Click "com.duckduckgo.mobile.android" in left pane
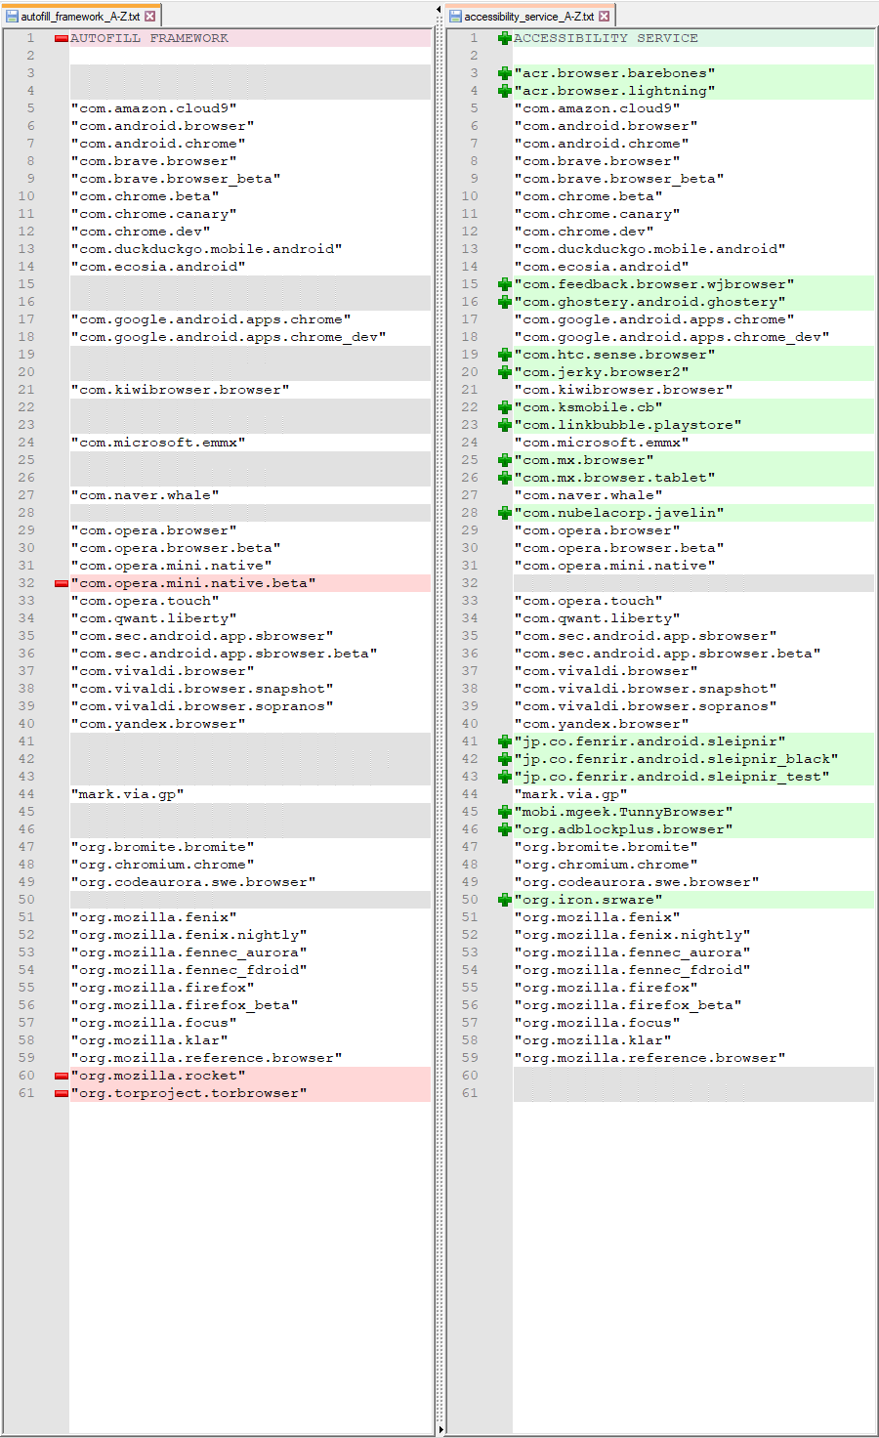The height and width of the screenshot is (1438, 879). point(206,249)
